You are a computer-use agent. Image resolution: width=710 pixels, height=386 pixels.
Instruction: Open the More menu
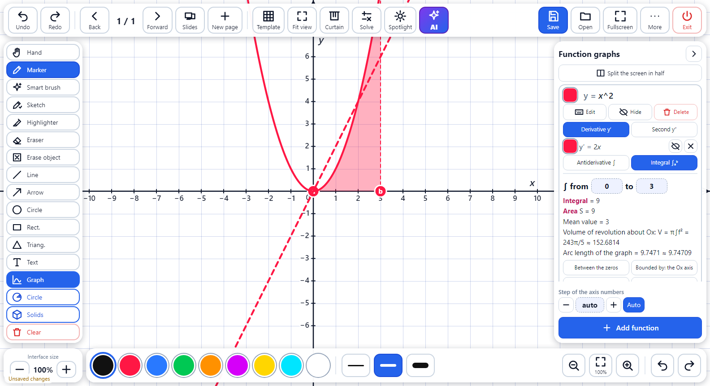655,20
